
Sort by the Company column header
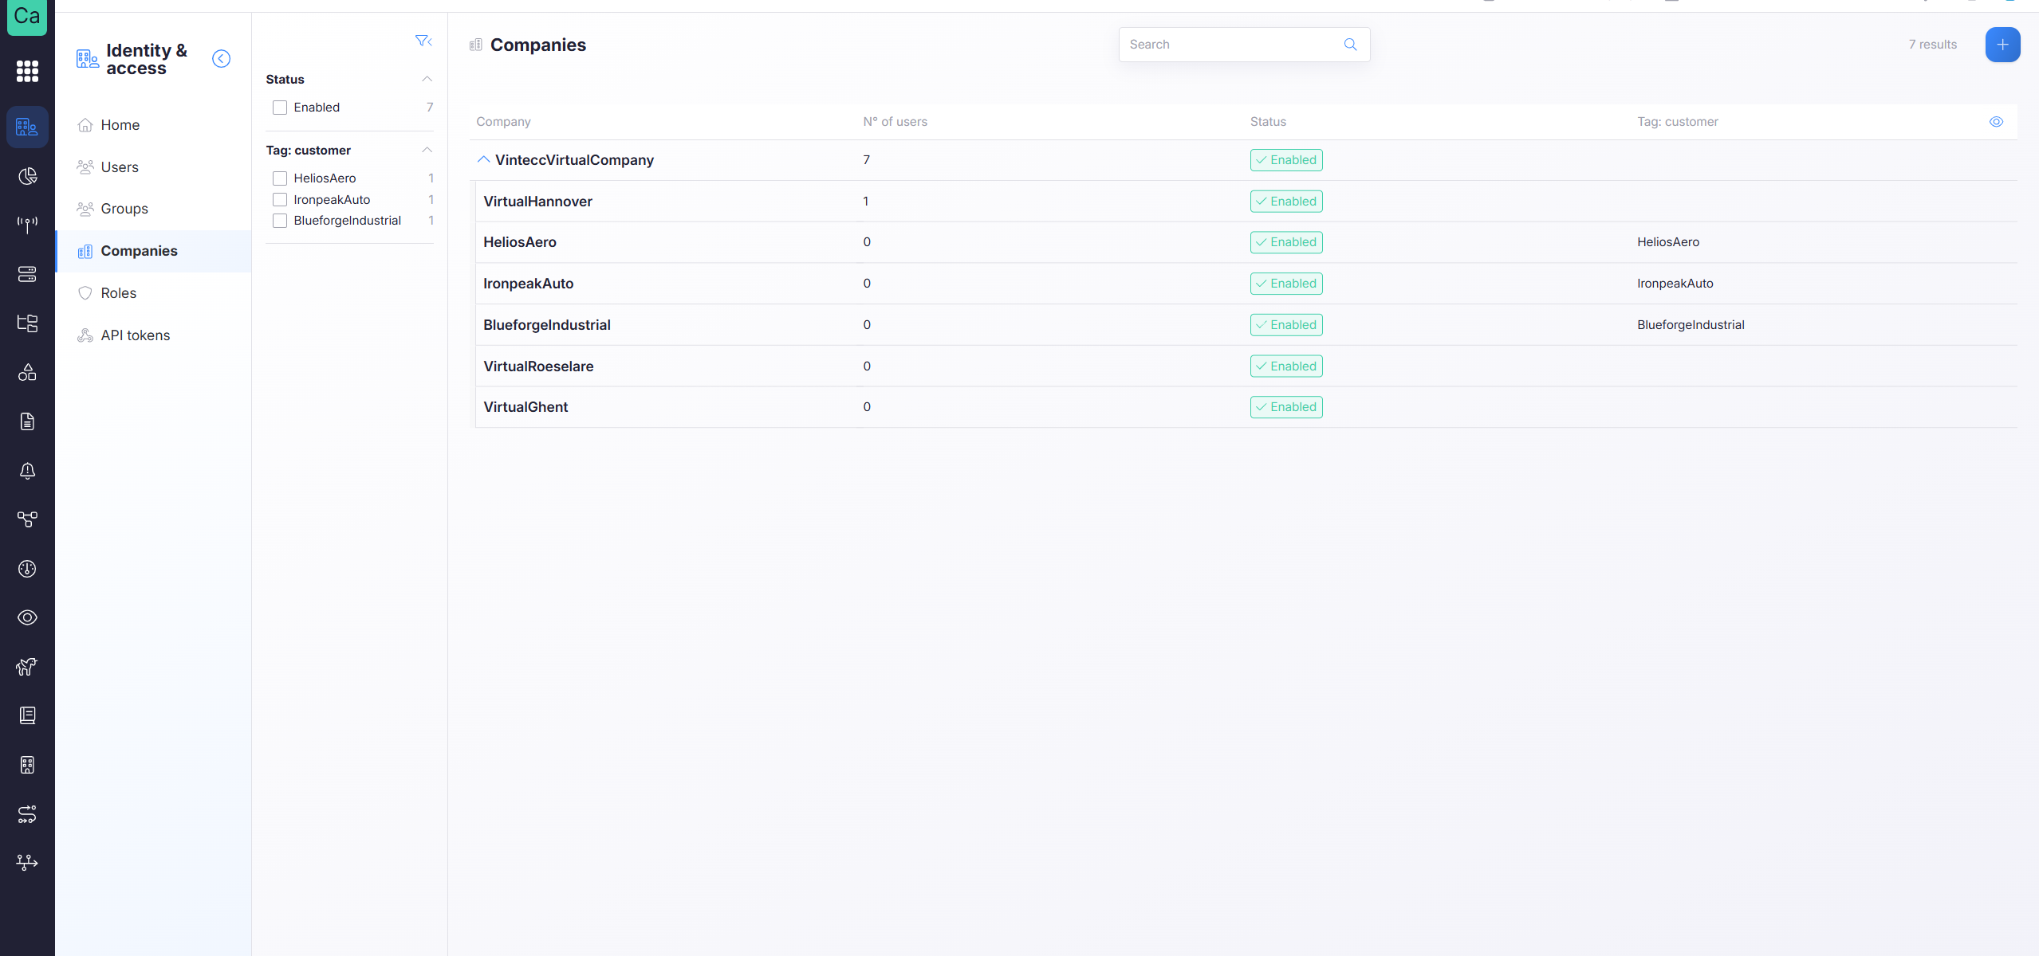pyautogui.click(x=503, y=122)
